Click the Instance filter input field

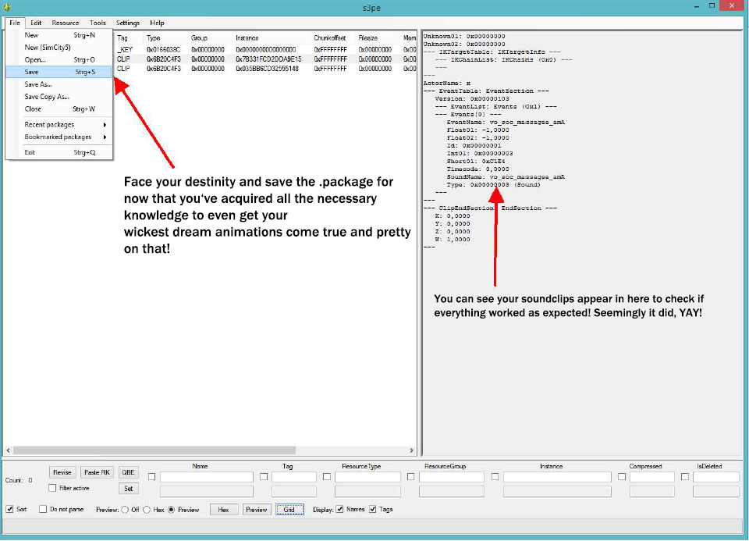557,477
